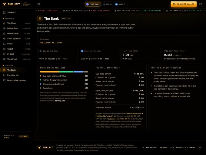The image size is (206, 155).
Task: Click the 'Tollway Treasury (reserved)' row
Action: (64, 80)
